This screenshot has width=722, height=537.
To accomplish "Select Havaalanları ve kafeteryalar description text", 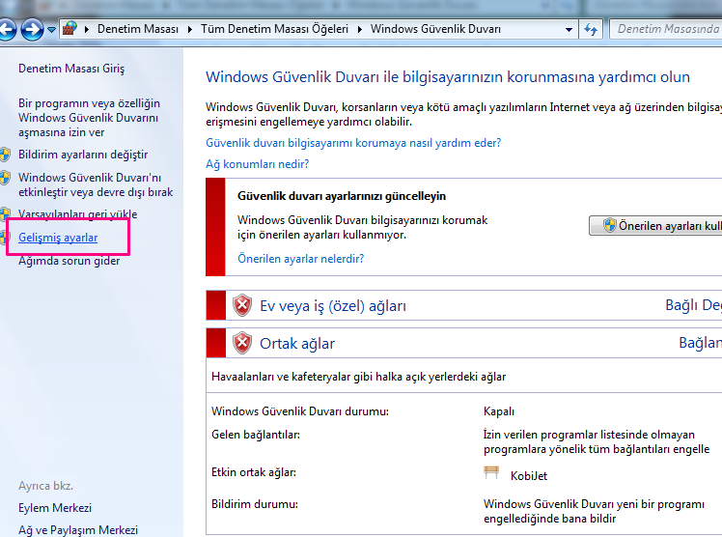I will pyautogui.click(x=358, y=377).
